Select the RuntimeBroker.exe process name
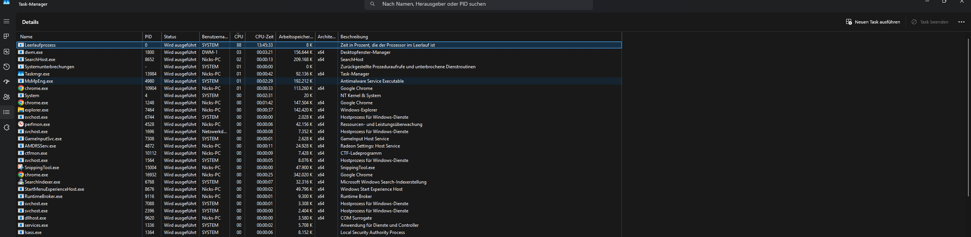The height and width of the screenshot is (237, 971). pyautogui.click(x=43, y=196)
